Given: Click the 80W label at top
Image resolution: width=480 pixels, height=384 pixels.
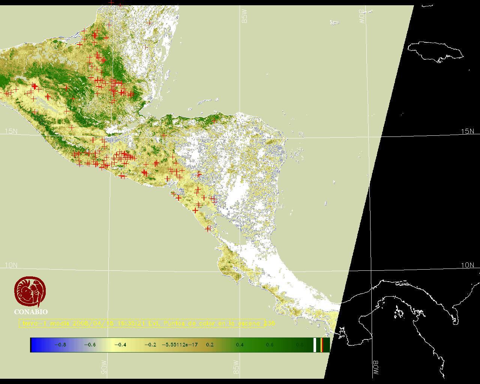Looking at the screenshot, I should 362,16.
